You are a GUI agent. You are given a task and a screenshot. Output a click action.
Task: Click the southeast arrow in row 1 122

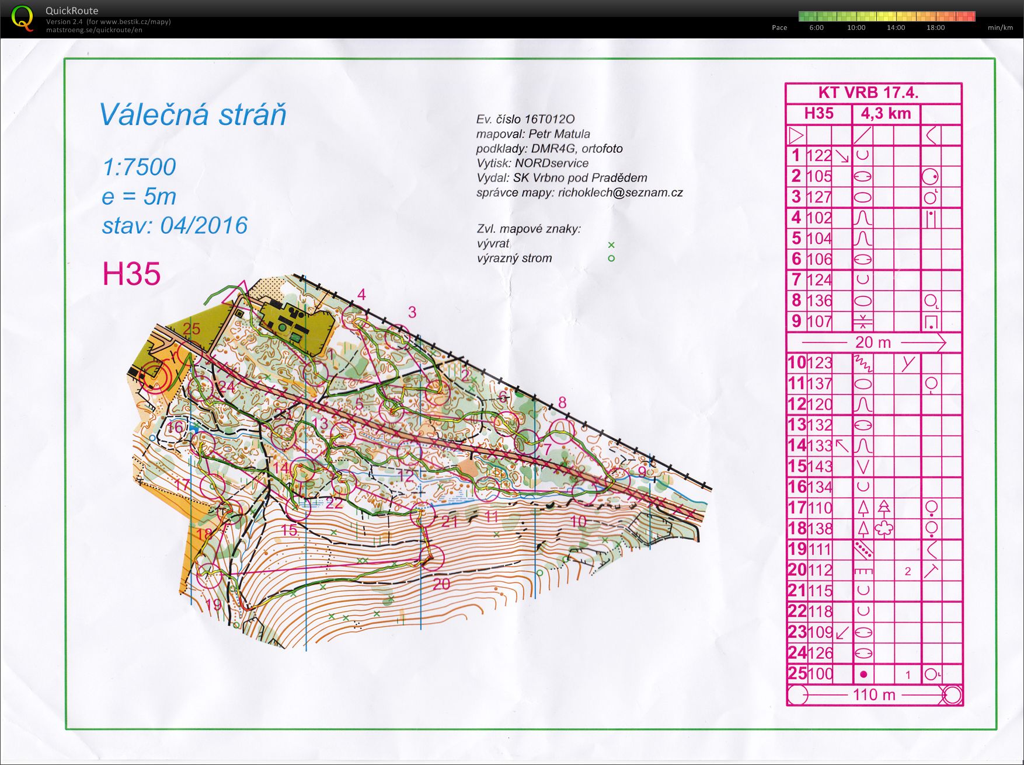point(842,156)
